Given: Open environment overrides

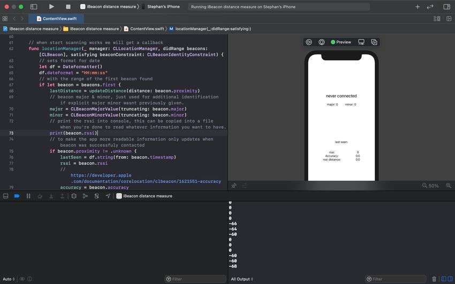Looking at the screenshot, I should 96,196.
